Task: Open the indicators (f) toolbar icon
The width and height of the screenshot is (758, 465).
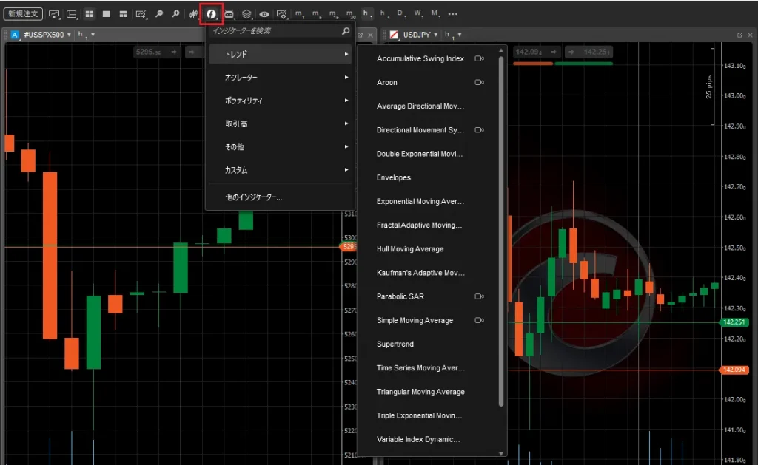Action: pyautogui.click(x=211, y=14)
